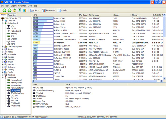Click the green Forward arrow icon
The image size is (166, 119).
(9, 10)
